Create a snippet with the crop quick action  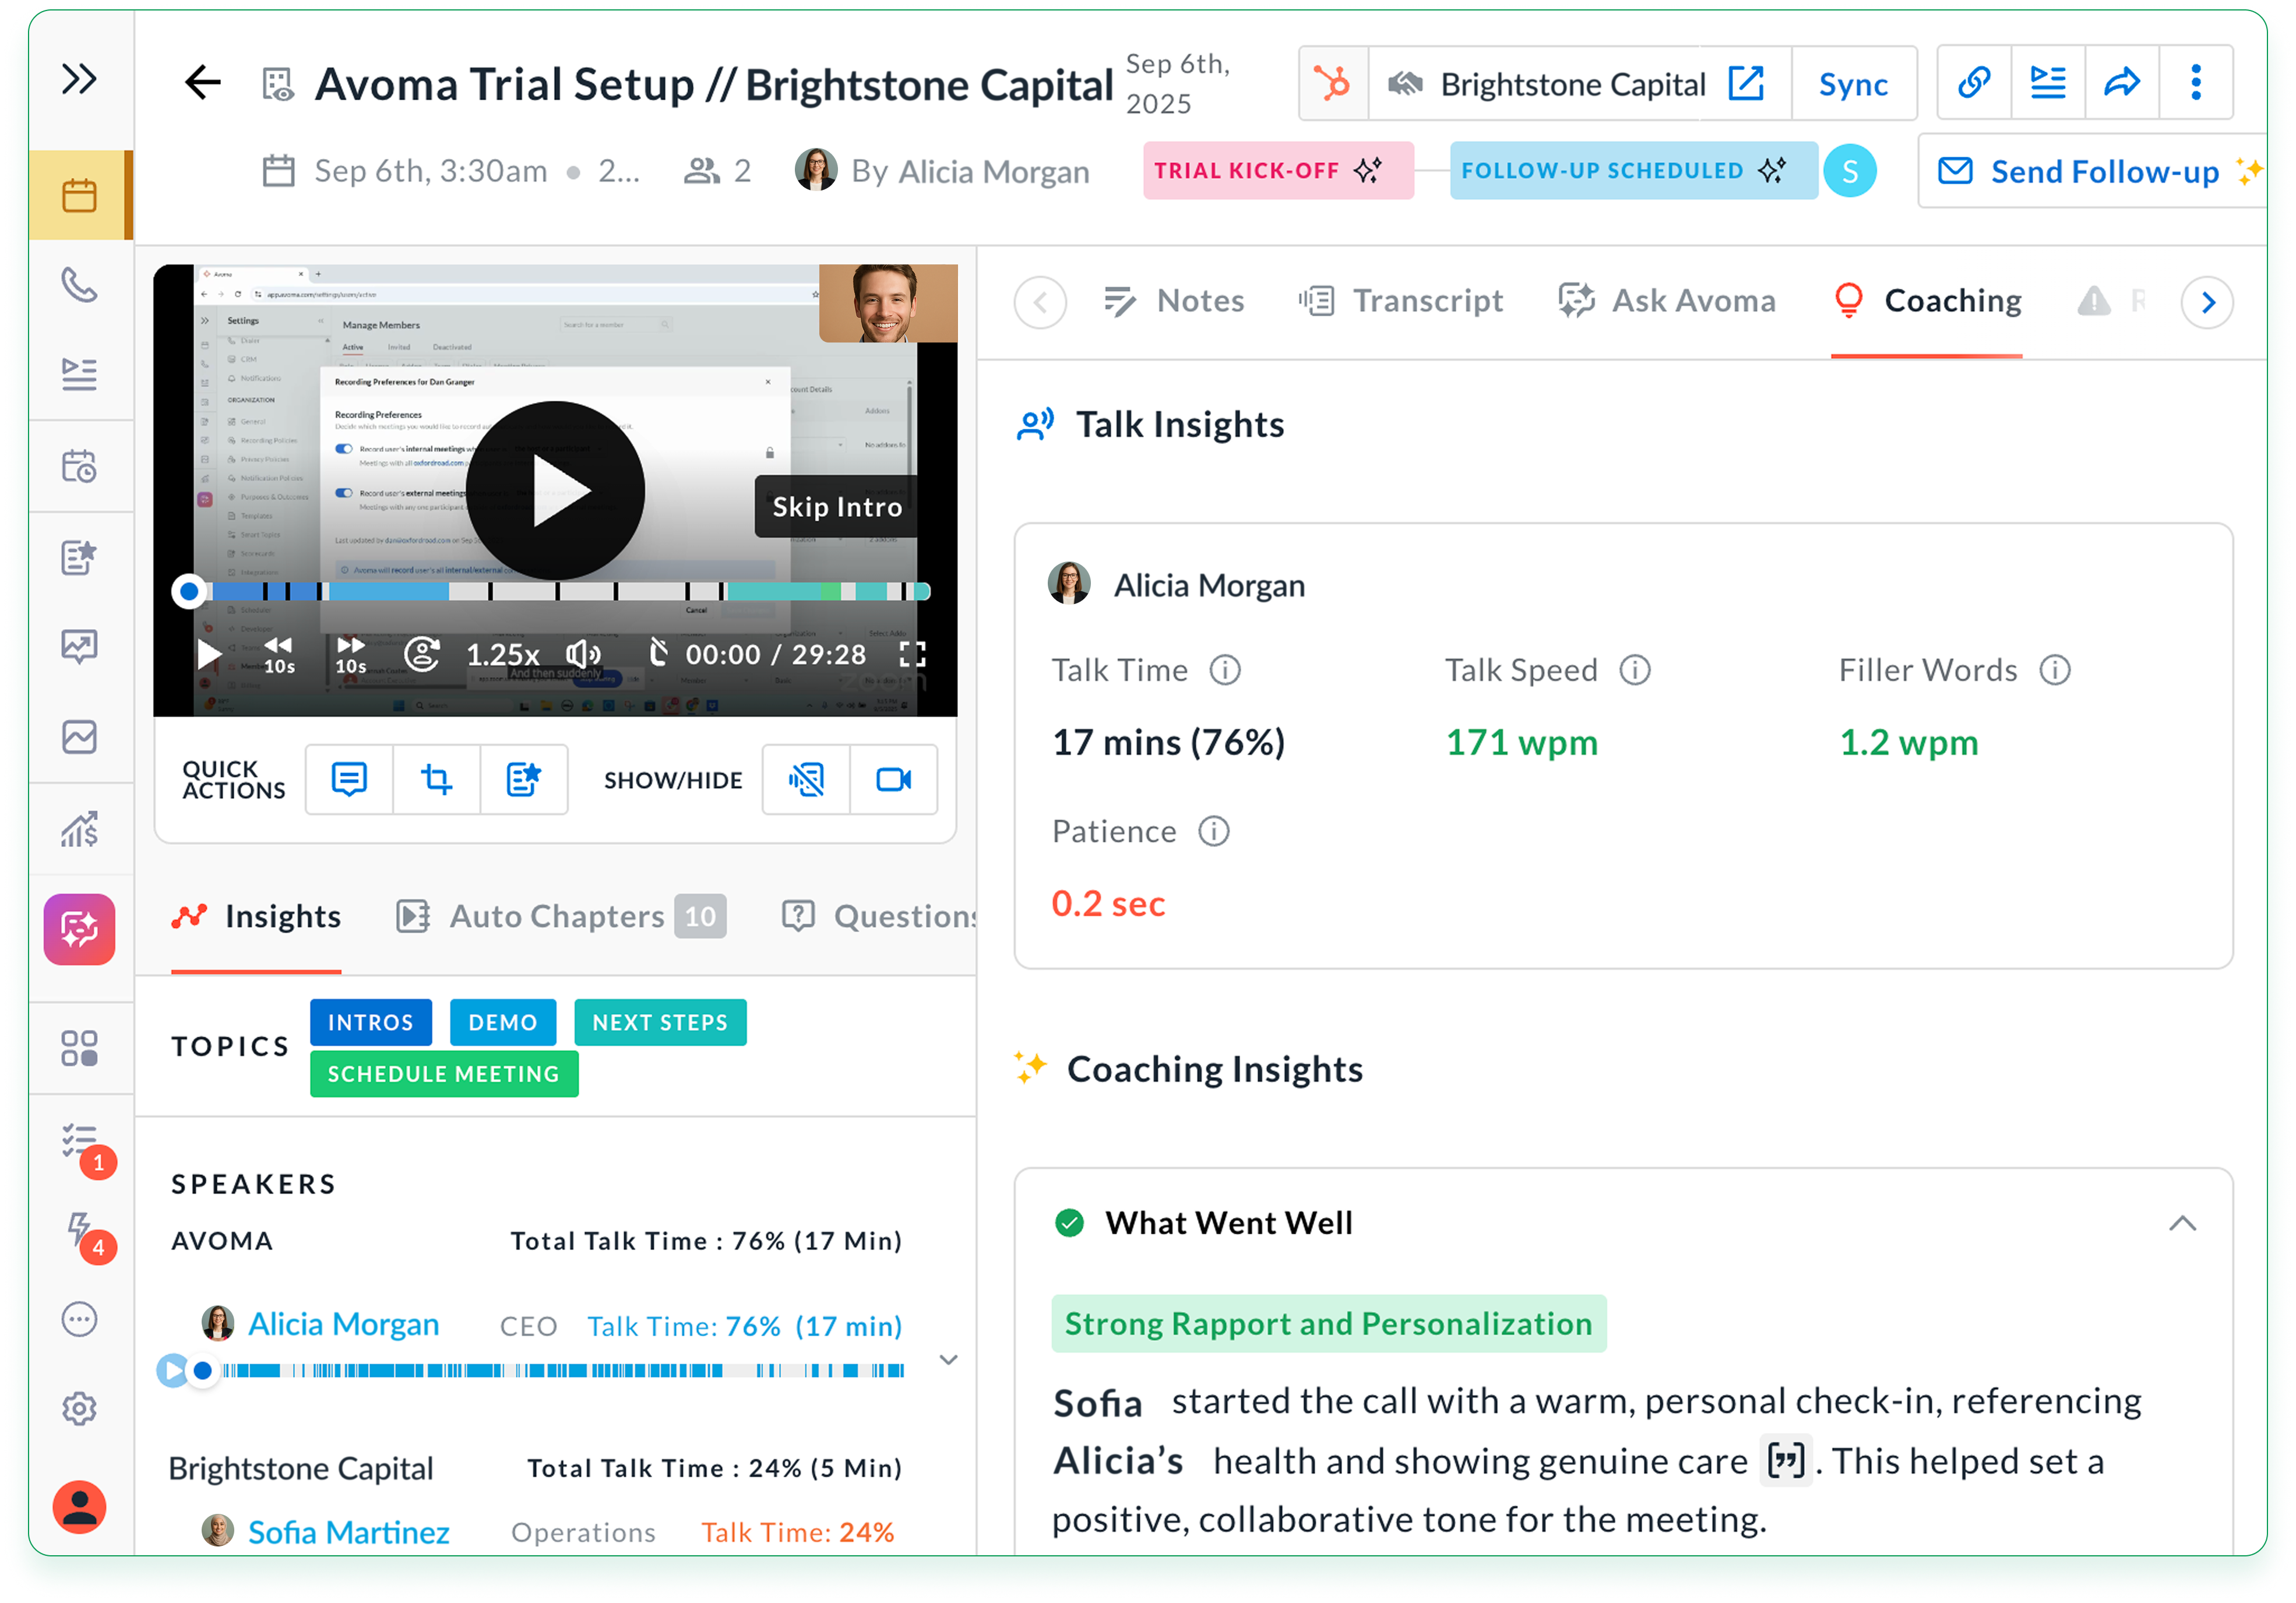pyautogui.click(x=436, y=779)
